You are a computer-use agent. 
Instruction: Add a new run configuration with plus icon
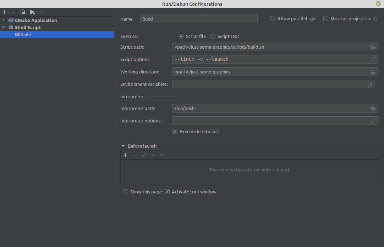point(4,12)
